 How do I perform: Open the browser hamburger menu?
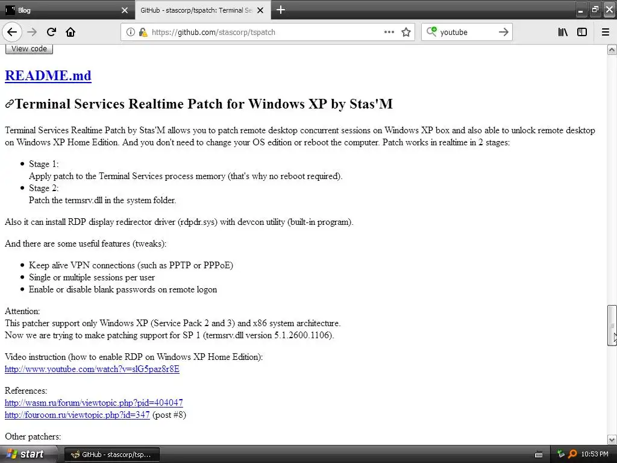click(x=606, y=32)
